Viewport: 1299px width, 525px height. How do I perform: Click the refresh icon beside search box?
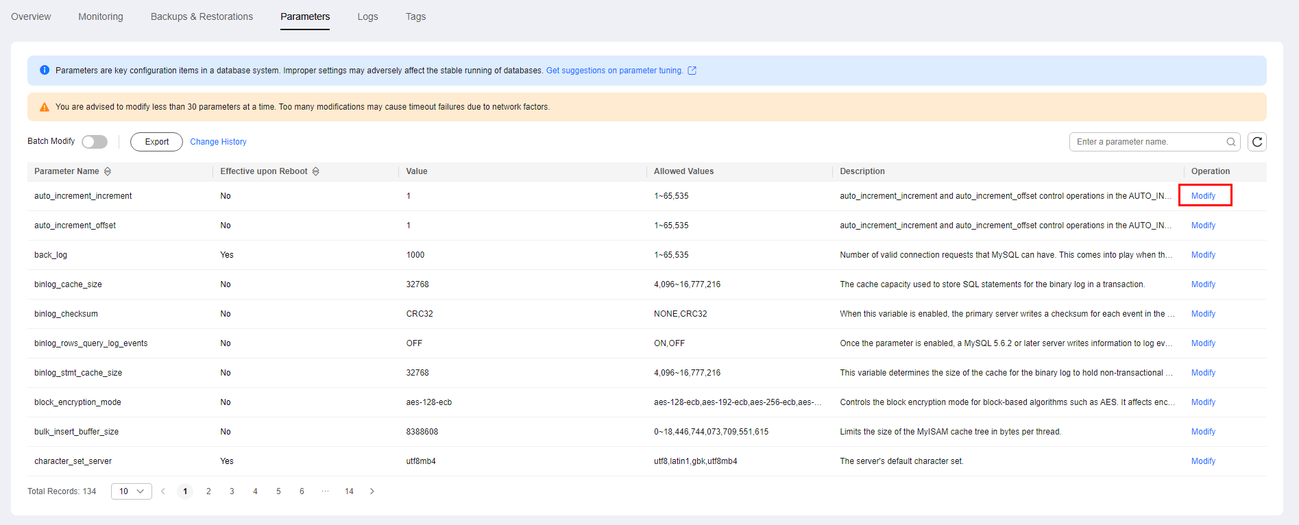tap(1256, 142)
